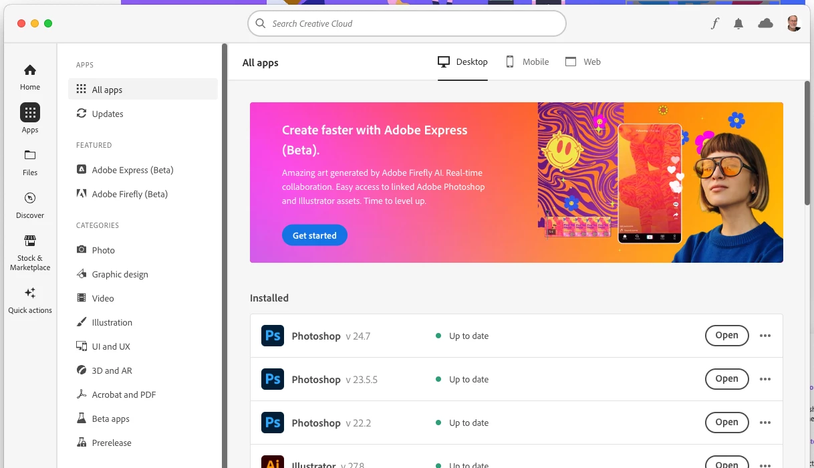Open the user profile avatar
This screenshot has width=814, height=468.
tap(793, 23)
